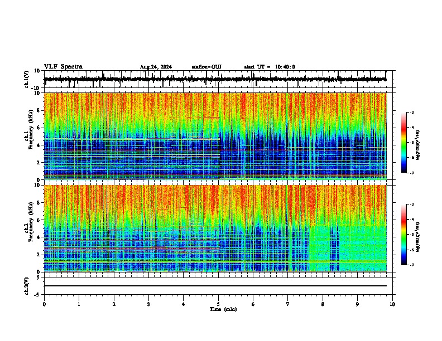This screenshot has width=442, height=341.
Task: Click the time axis tick label '6'
Action: point(253,304)
